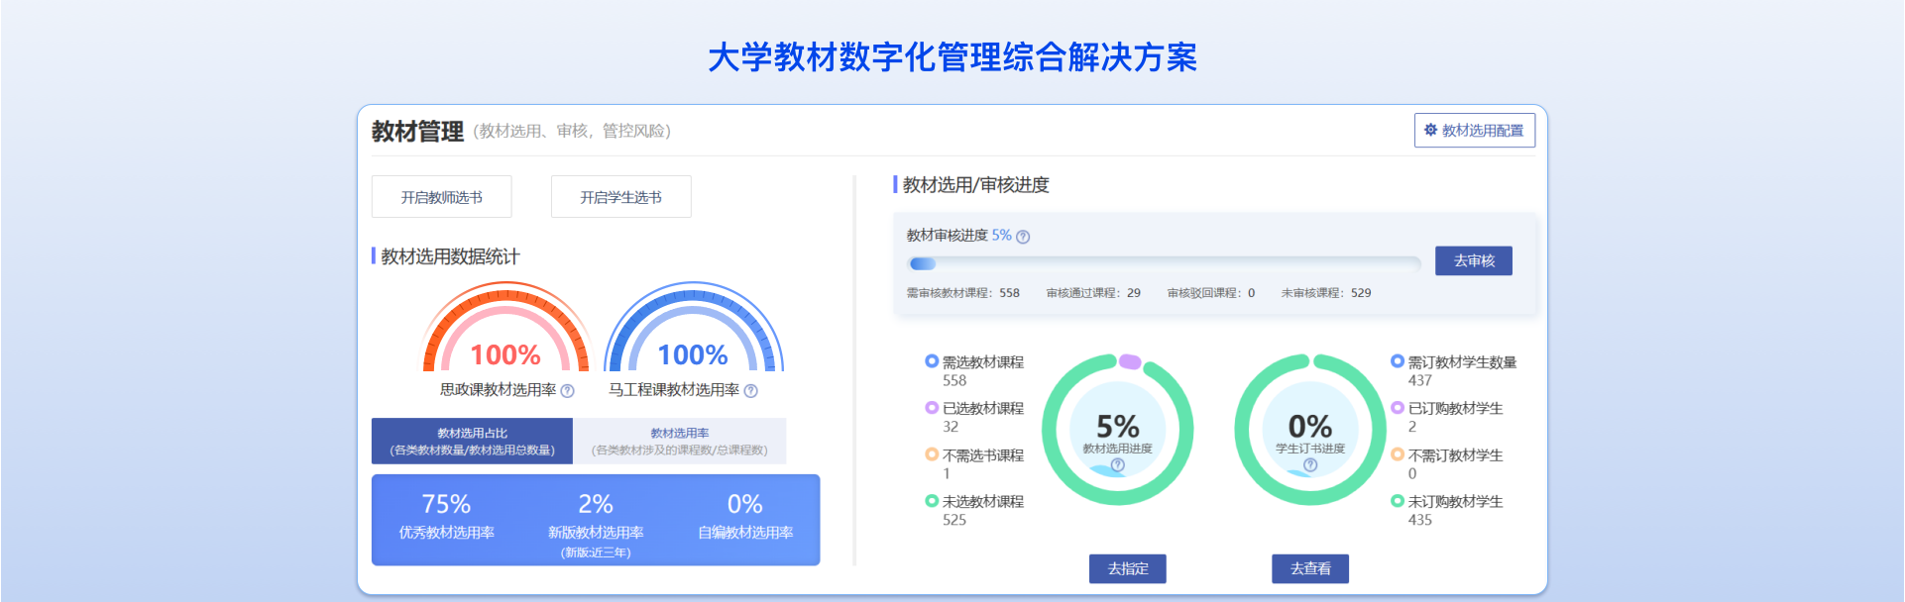Click the red 思政课 100% gauge
1905x602 pixels.
coord(505,328)
